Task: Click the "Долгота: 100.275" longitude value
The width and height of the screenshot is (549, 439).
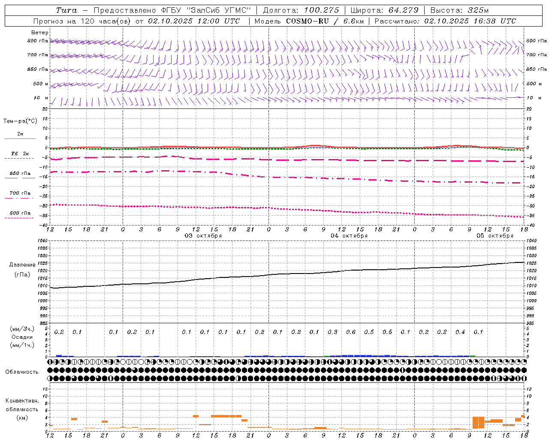Action: click(301, 10)
